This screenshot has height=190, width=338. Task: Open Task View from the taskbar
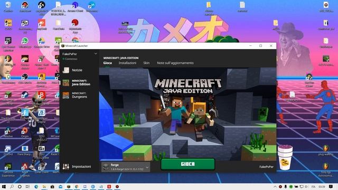tap(27, 186)
